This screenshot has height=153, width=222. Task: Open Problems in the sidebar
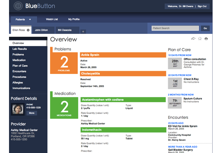coord(18,54)
